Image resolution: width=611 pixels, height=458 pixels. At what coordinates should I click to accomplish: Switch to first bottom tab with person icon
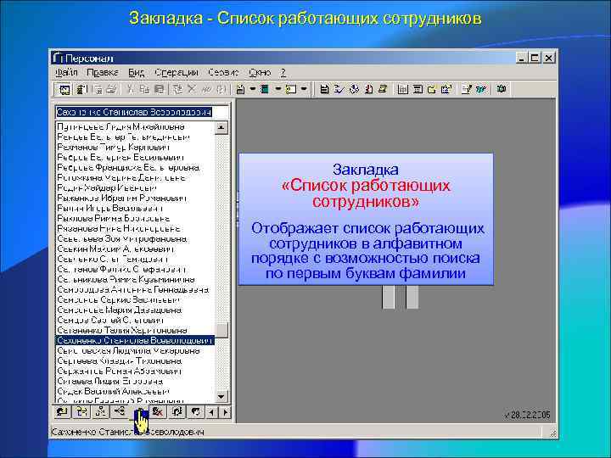pyautogui.click(x=62, y=411)
